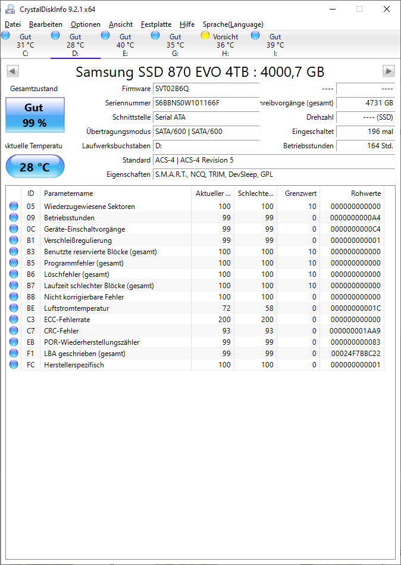This screenshot has height=565, width=401.
Task: Select drive I: status orb
Action: click(x=255, y=35)
